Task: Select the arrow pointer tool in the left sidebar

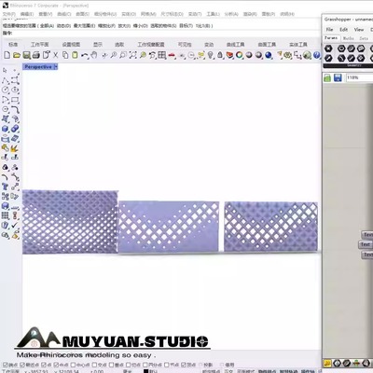Action: [x=5, y=71]
